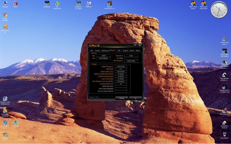Open TuneUp 1-Click Maintenance shortcut
231x144 pixels.
click(5, 100)
